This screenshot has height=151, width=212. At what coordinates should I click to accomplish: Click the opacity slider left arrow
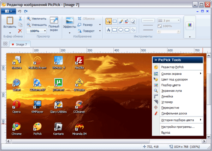(x=159, y=32)
